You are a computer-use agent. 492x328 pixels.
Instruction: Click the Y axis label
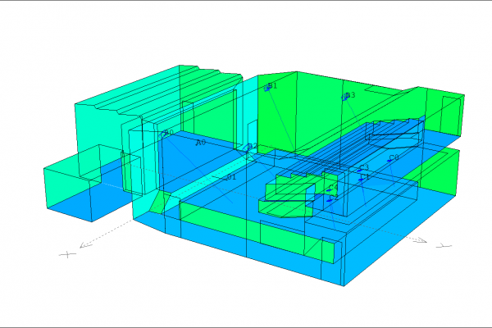[x=444, y=246]
